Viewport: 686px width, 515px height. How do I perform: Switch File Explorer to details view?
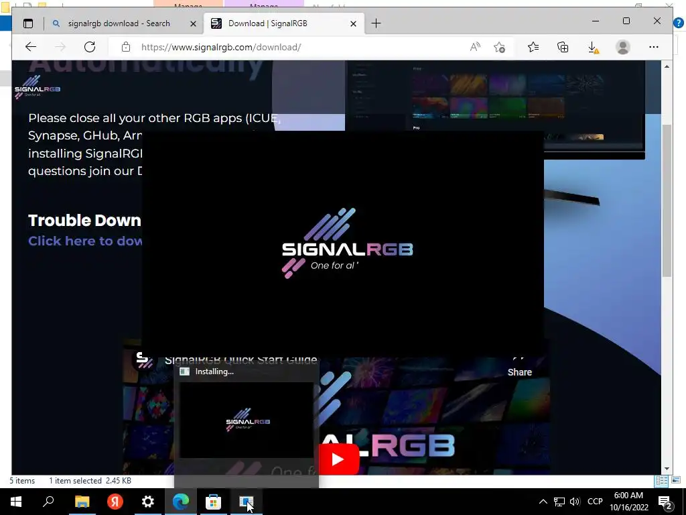661,481
